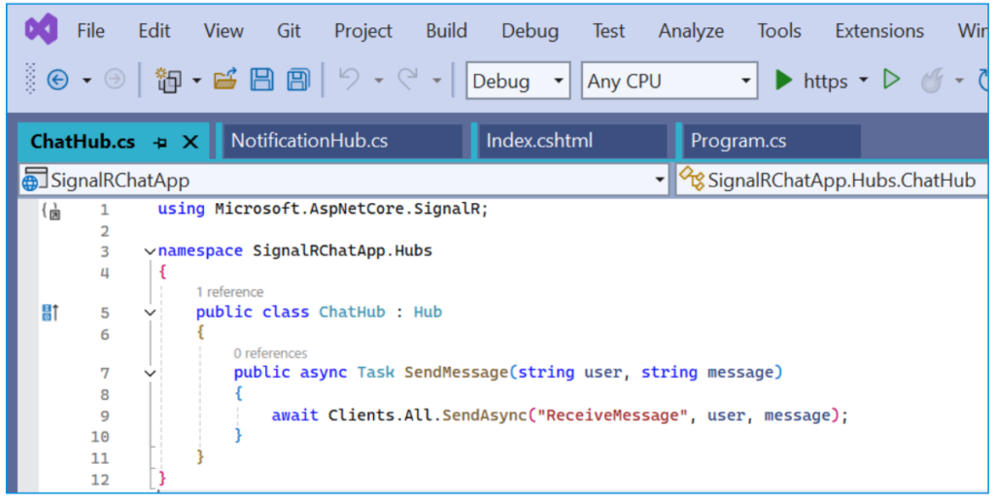This screenshot has height=497, width=995.
Task: Click the '1 reference' CodeLens link
Action: 229,292
